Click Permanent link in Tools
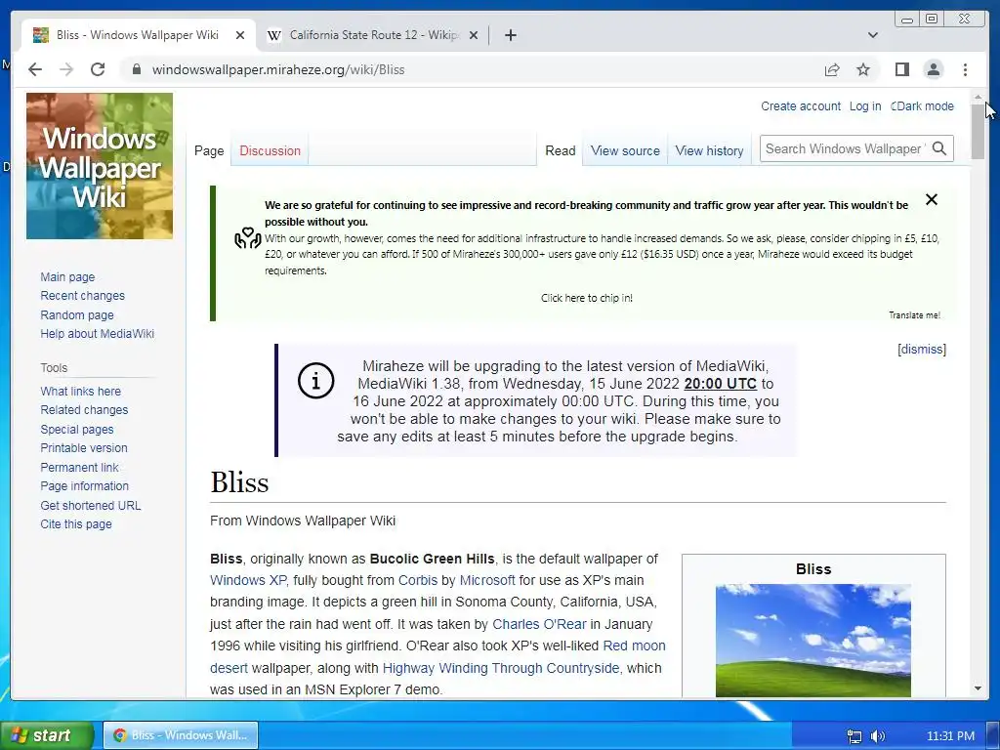1000x750 pixels. 79,468
